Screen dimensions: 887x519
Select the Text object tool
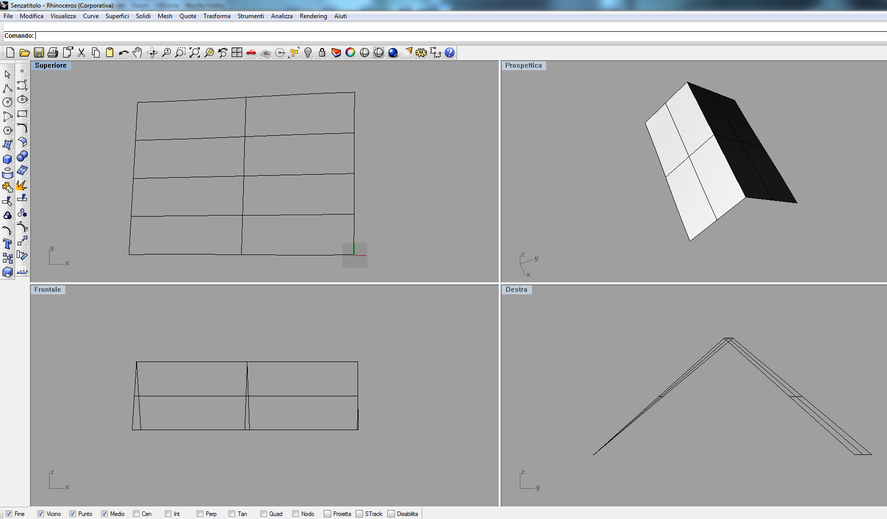(x=8, y=244)
